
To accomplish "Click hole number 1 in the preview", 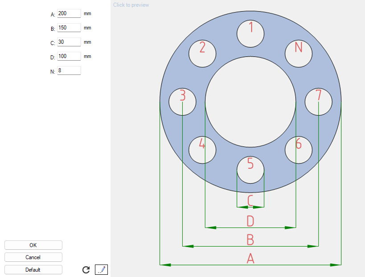I will 250,33.
